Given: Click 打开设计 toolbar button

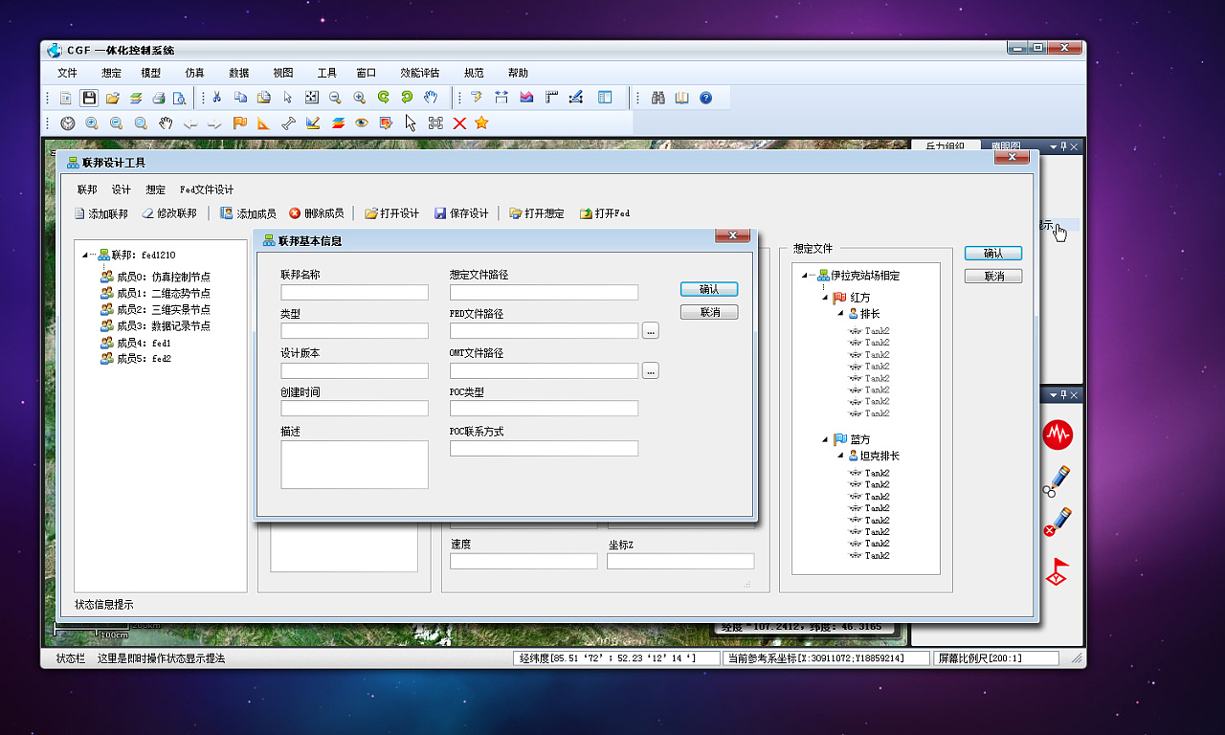Looking at the screenshot, I should click(392, 213).
